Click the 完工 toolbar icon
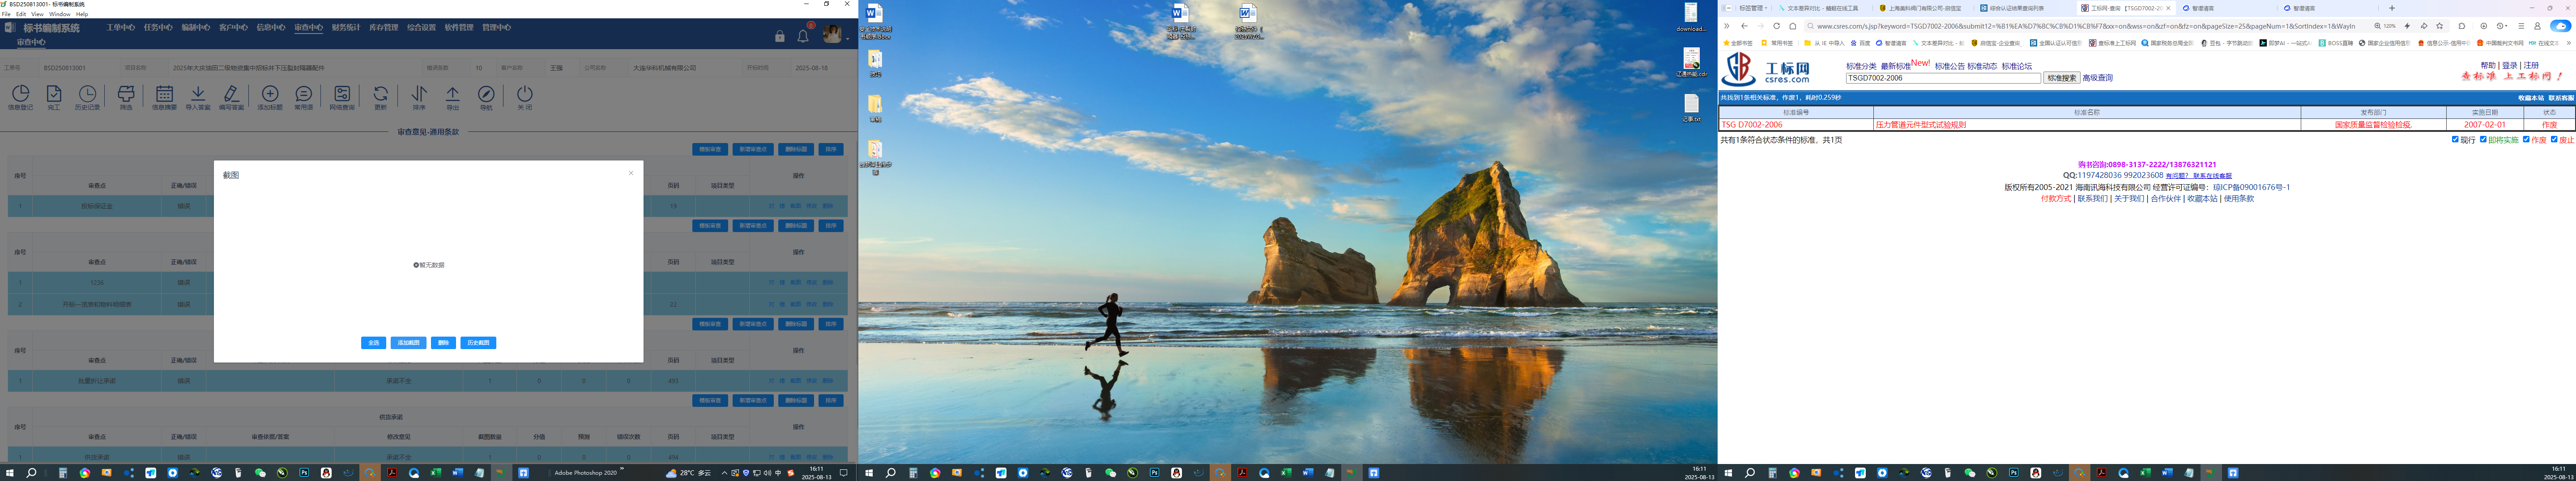 [54, 97]
